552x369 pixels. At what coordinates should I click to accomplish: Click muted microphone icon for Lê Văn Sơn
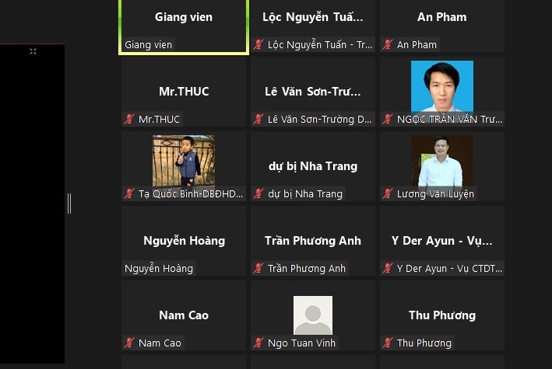point(258,119)
